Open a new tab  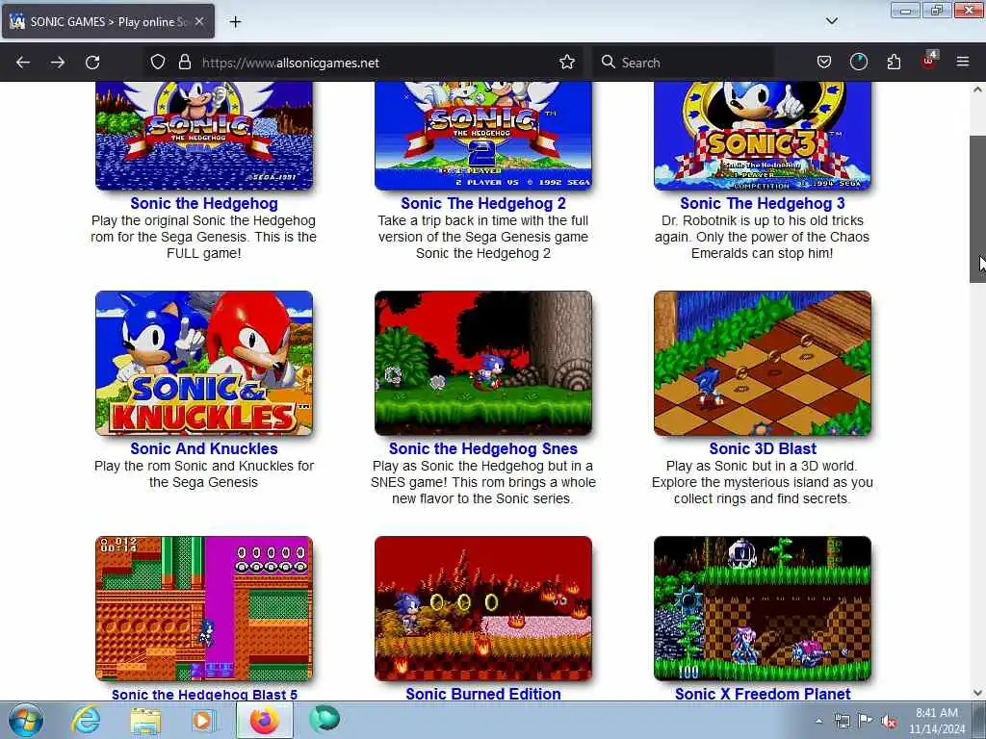coord(235,22)
